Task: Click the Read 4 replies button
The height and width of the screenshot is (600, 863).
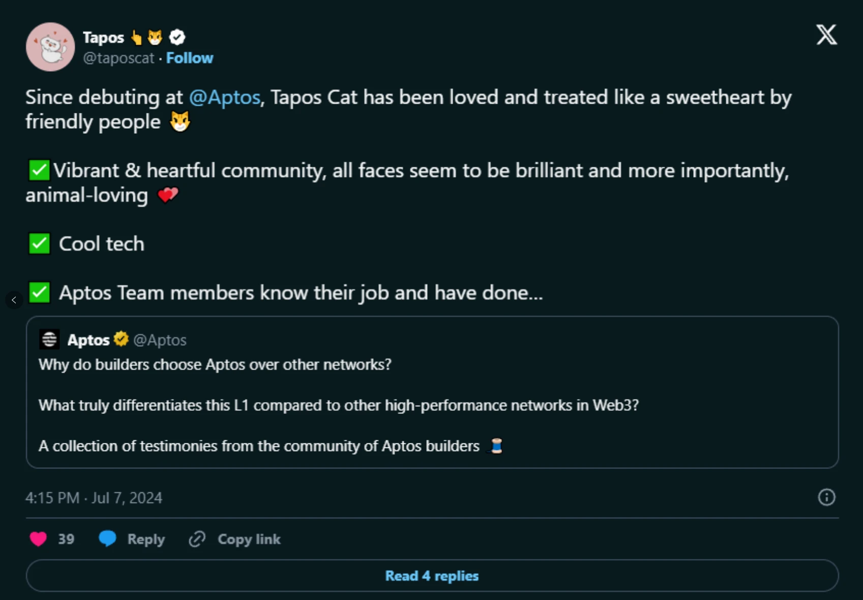Action: tap(432, 576)
